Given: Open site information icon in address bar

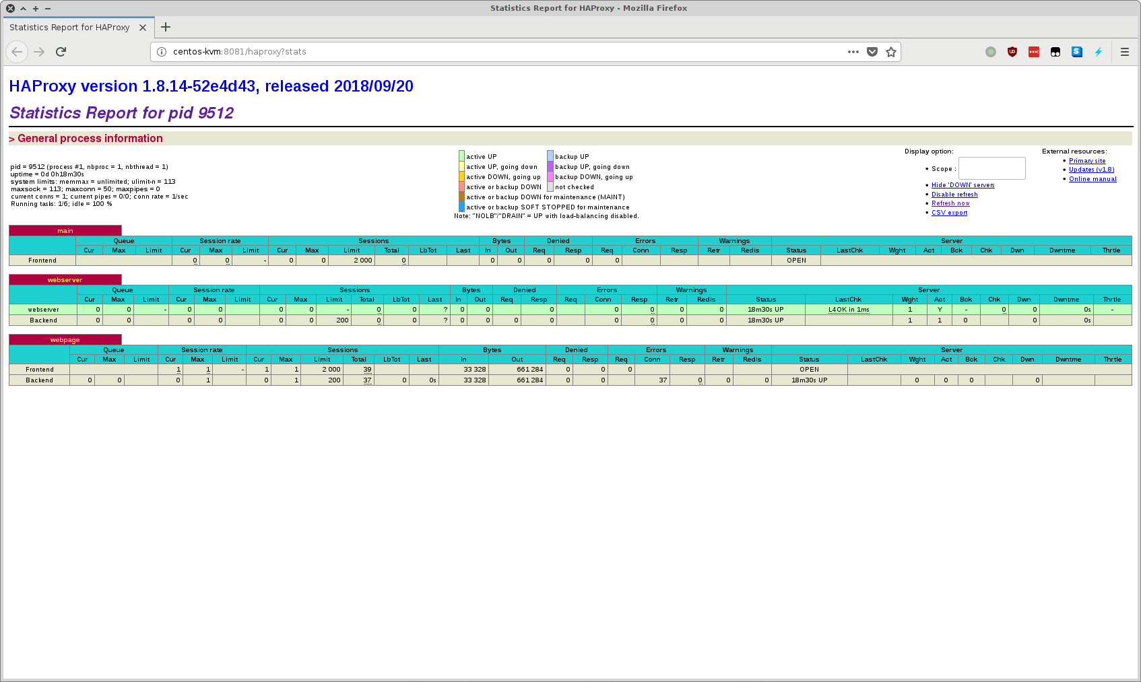Looking at the screenshot, I should pyautogui.click(x=162, y=52).
